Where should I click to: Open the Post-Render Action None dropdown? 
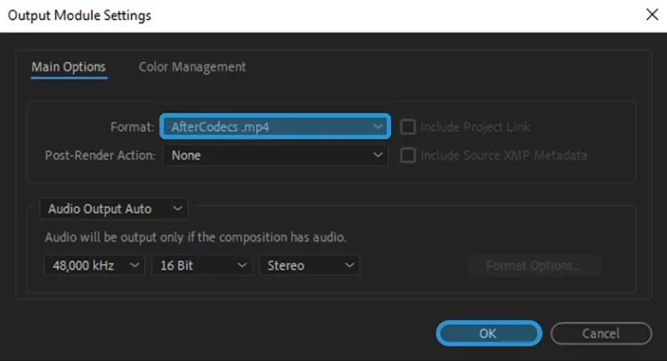click(276, 155)
